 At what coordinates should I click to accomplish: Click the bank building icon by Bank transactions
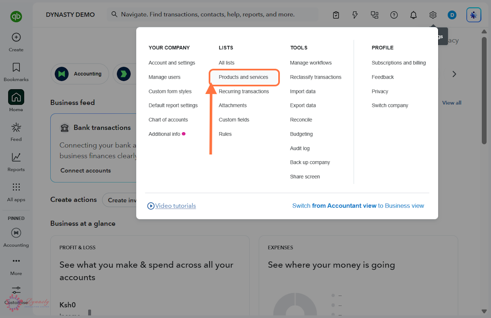[x=65, y=128]
